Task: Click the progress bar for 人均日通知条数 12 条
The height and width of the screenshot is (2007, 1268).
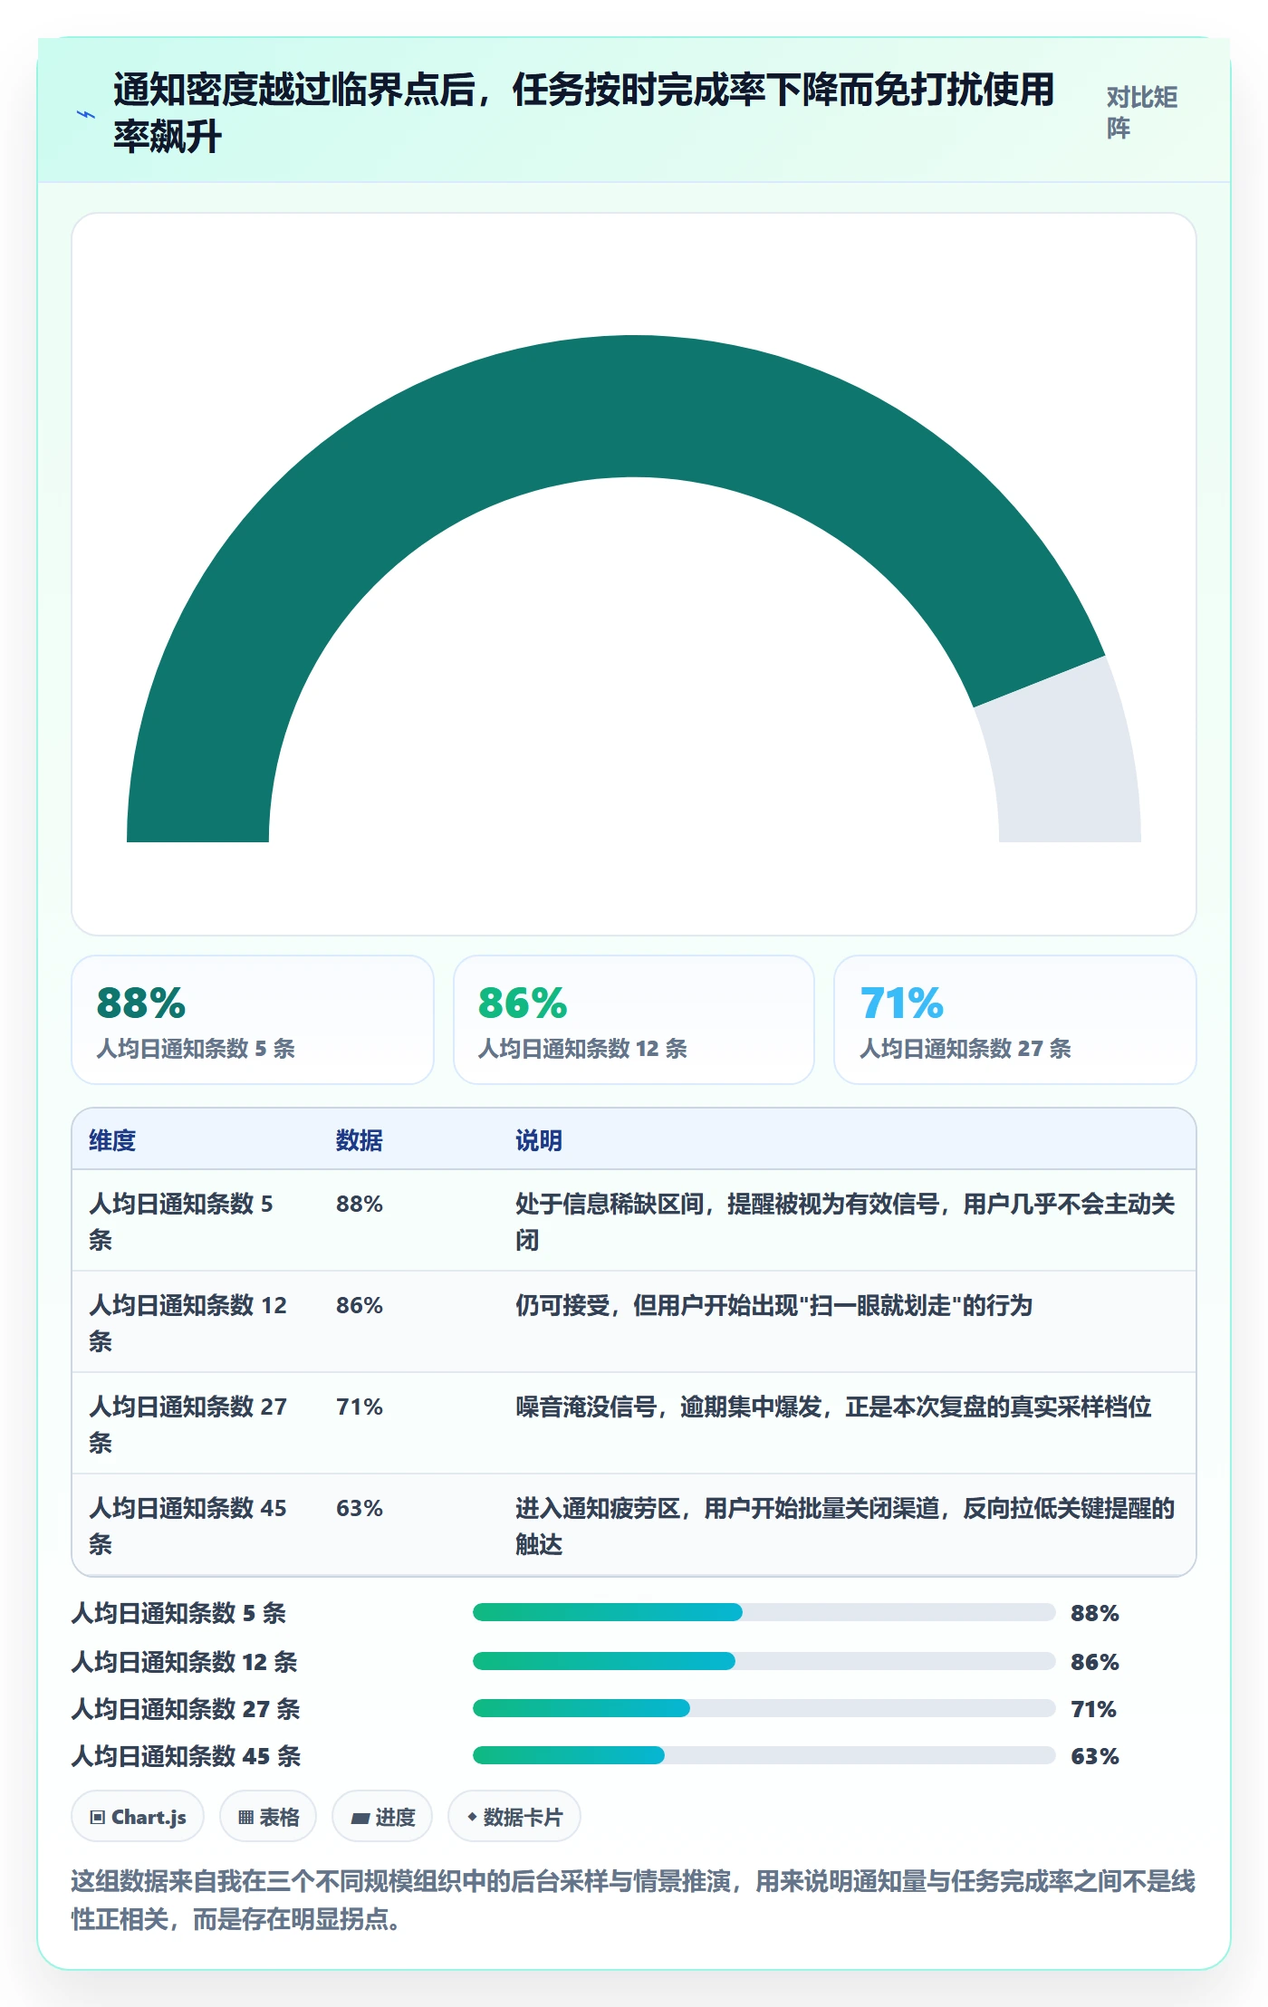Action: [x=764, y=1661]
